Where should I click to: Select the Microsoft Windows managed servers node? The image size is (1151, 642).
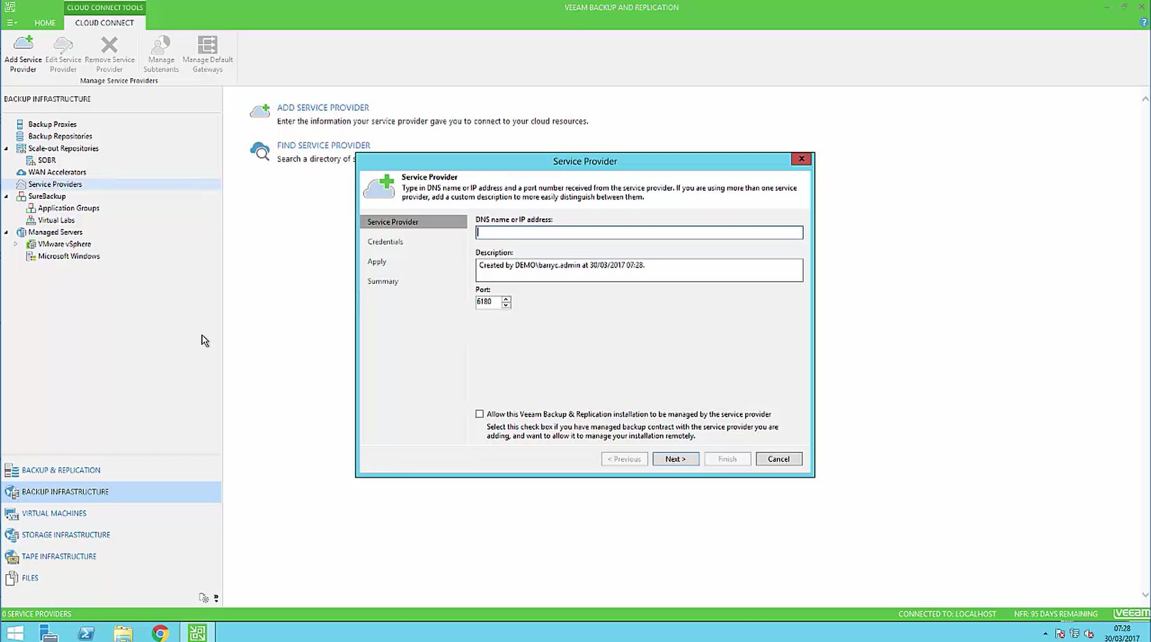(69, 256)
